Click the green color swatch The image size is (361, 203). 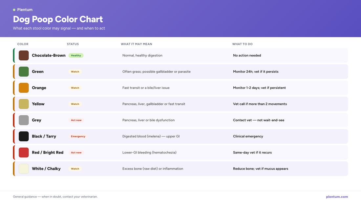coord(24,71)
